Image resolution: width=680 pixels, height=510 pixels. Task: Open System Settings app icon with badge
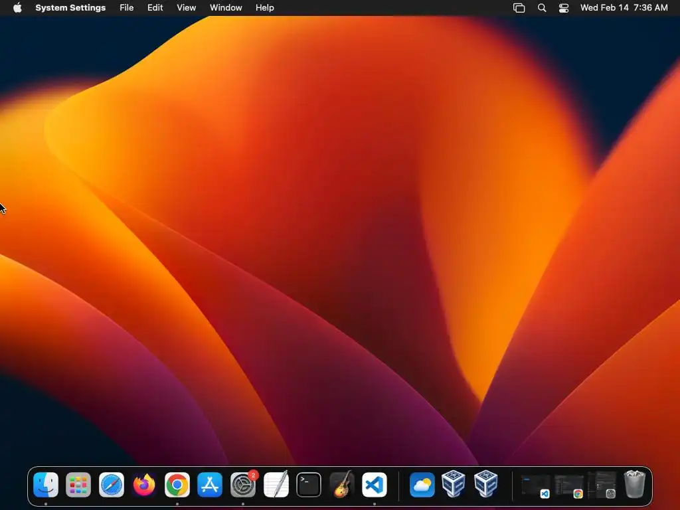tap(243, 484)
